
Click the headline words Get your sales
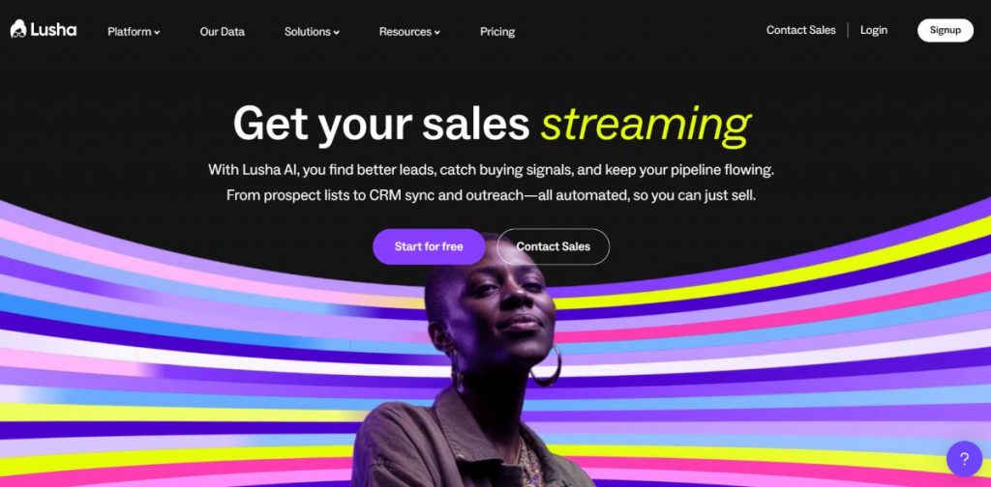point(381,125)
